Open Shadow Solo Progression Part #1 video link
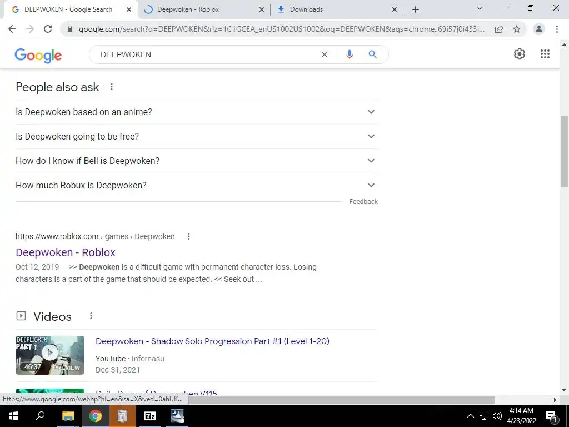The width and height of the screenshot is (569, 427). pos(212,341)
